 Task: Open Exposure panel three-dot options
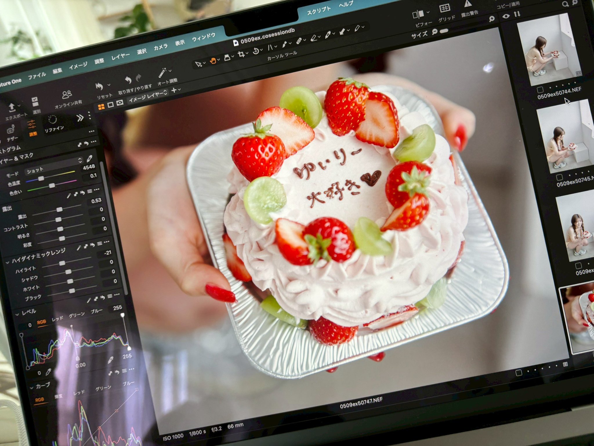pyautogui.click(x=97, y=190)
